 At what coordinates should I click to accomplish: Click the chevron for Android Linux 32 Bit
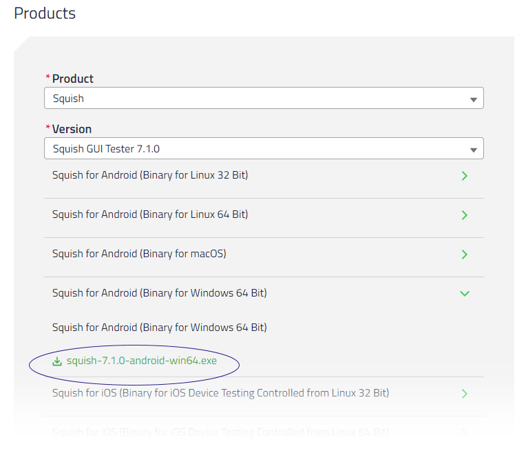(465, 176)
